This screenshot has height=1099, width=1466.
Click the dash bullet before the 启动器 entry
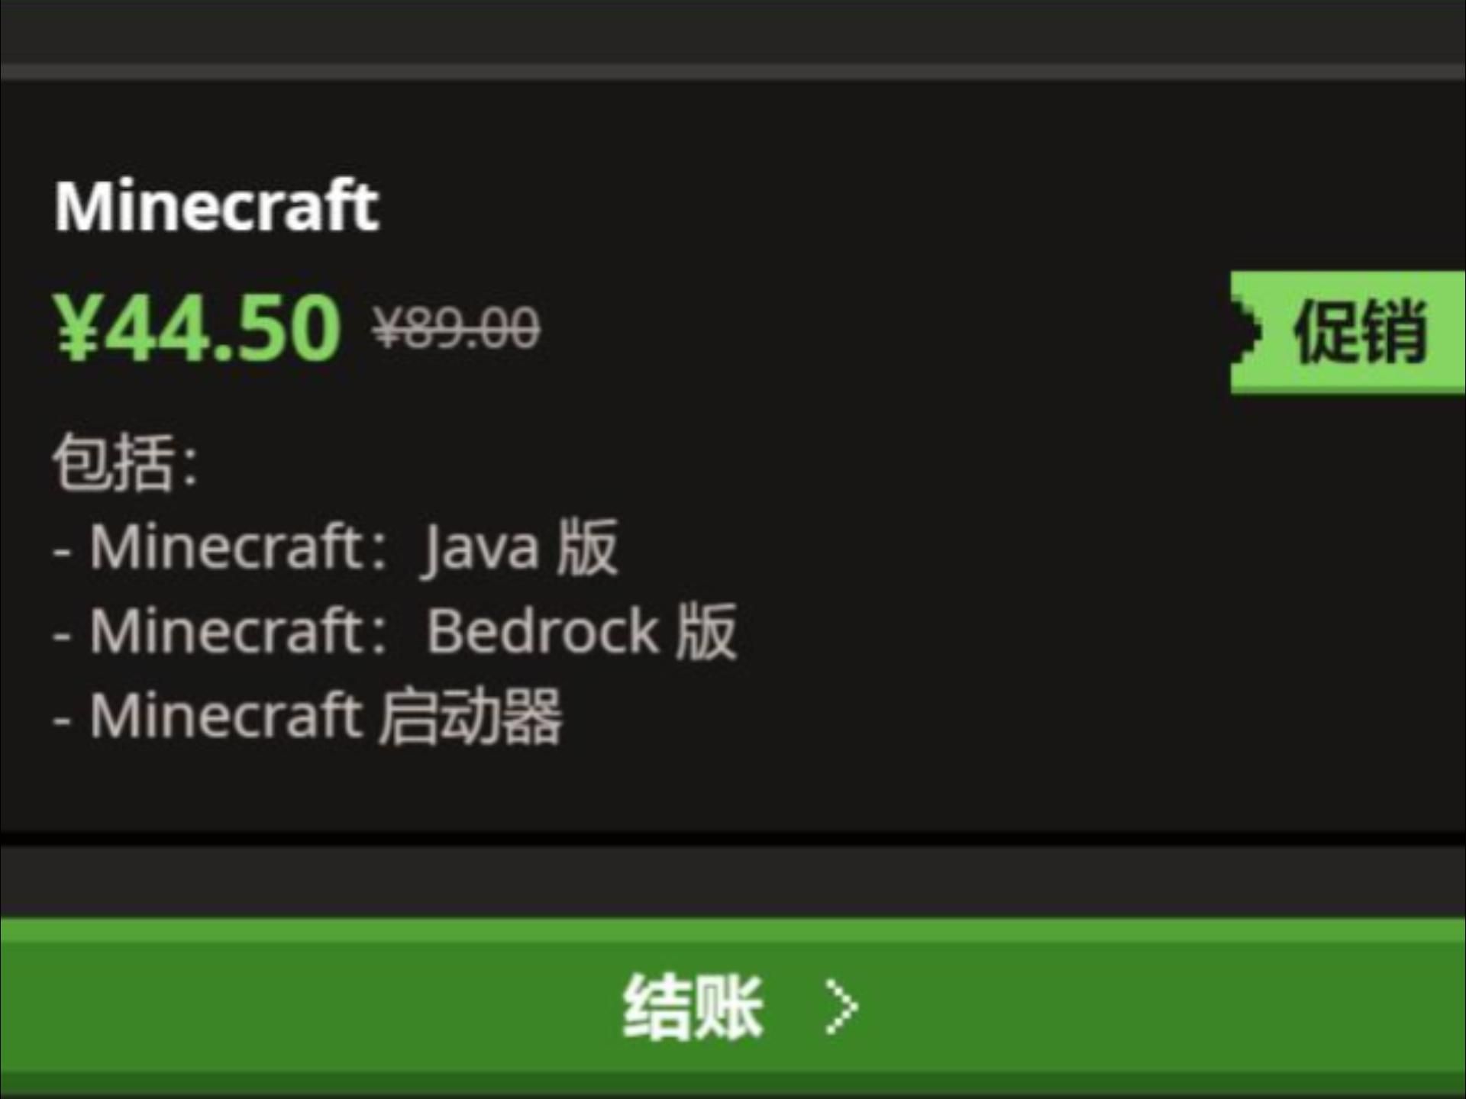coord(63,720)
